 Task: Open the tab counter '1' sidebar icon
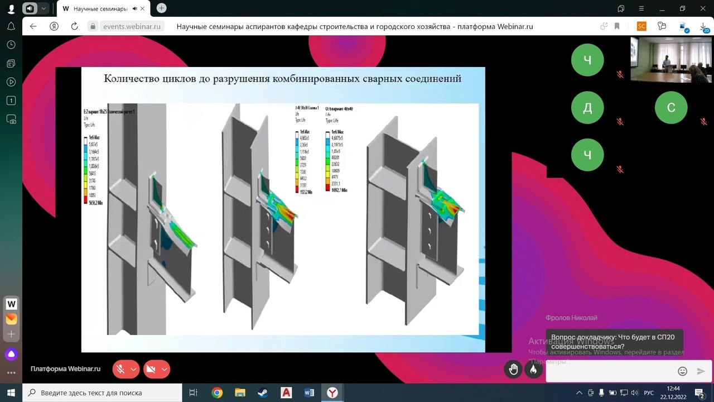tap(11, 100)
